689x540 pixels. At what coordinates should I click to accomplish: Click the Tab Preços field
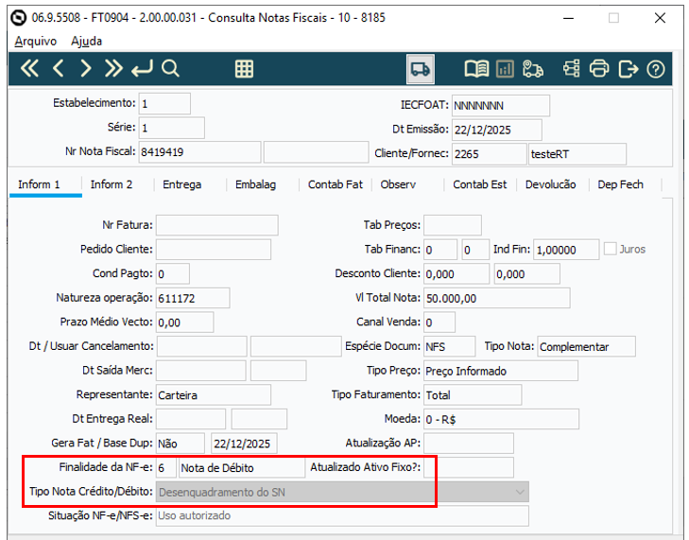click(x=452, y=225)
